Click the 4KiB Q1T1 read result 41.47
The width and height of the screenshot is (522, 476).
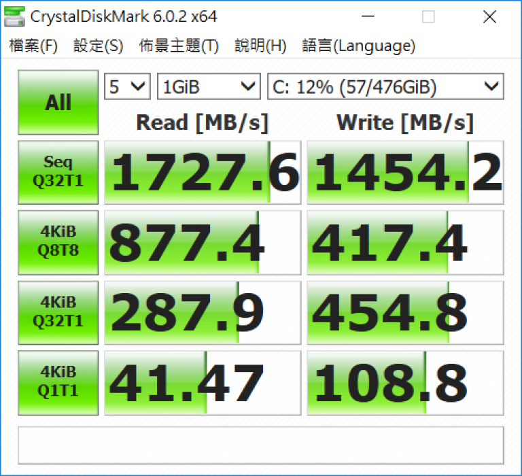pos(203,383)
